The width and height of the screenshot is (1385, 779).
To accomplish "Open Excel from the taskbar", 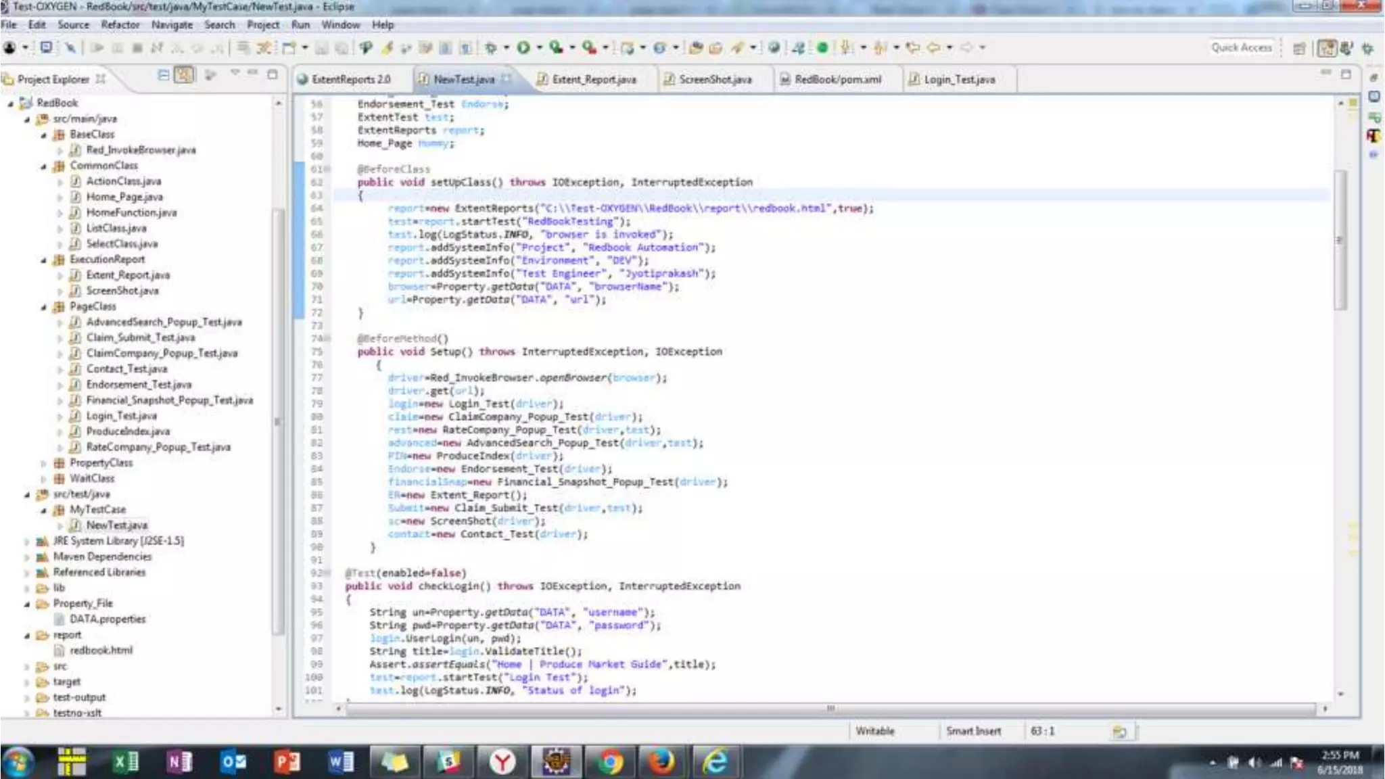I will point(126,762).
